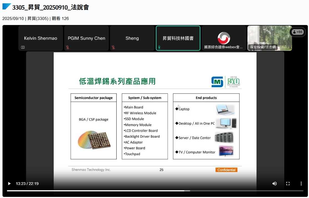
Task: Click the desktop PC picture
Action: 226,123
